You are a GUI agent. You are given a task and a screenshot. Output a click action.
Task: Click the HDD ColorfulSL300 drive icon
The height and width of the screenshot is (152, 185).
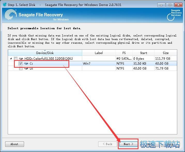(21, 58)
